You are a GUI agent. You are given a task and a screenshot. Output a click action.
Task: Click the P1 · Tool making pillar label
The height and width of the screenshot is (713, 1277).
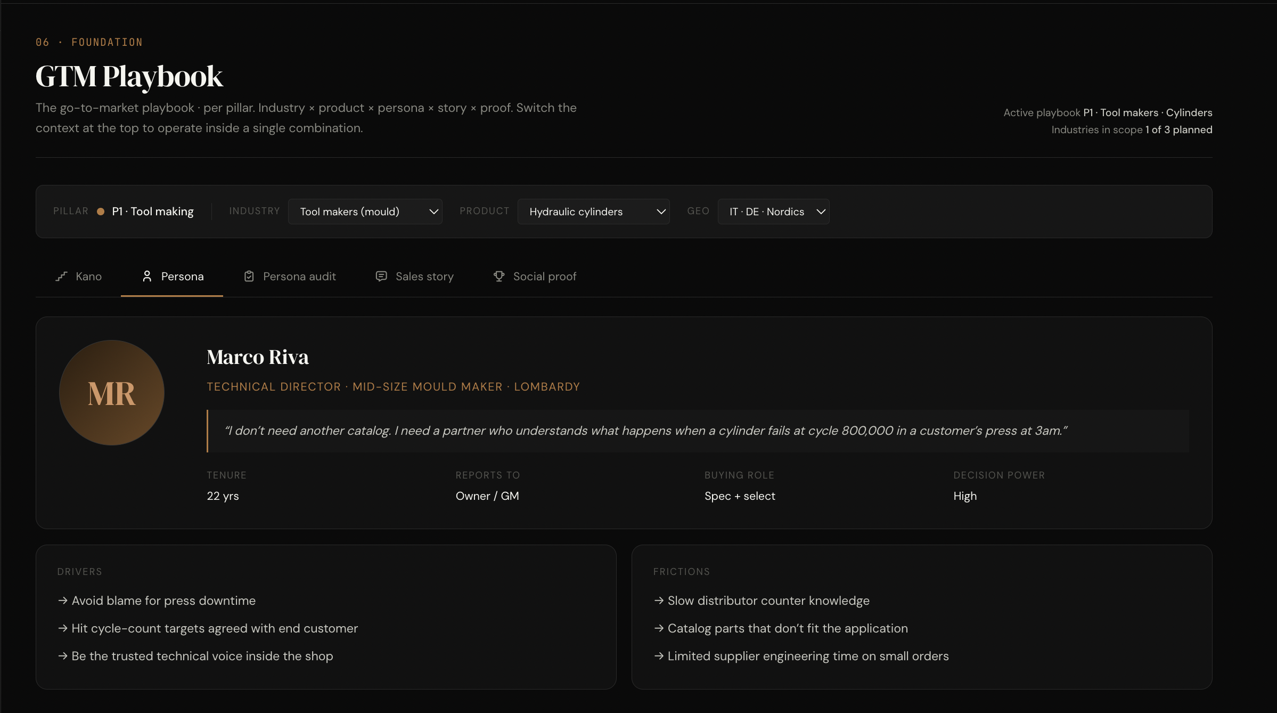click(x=153, y=212)
